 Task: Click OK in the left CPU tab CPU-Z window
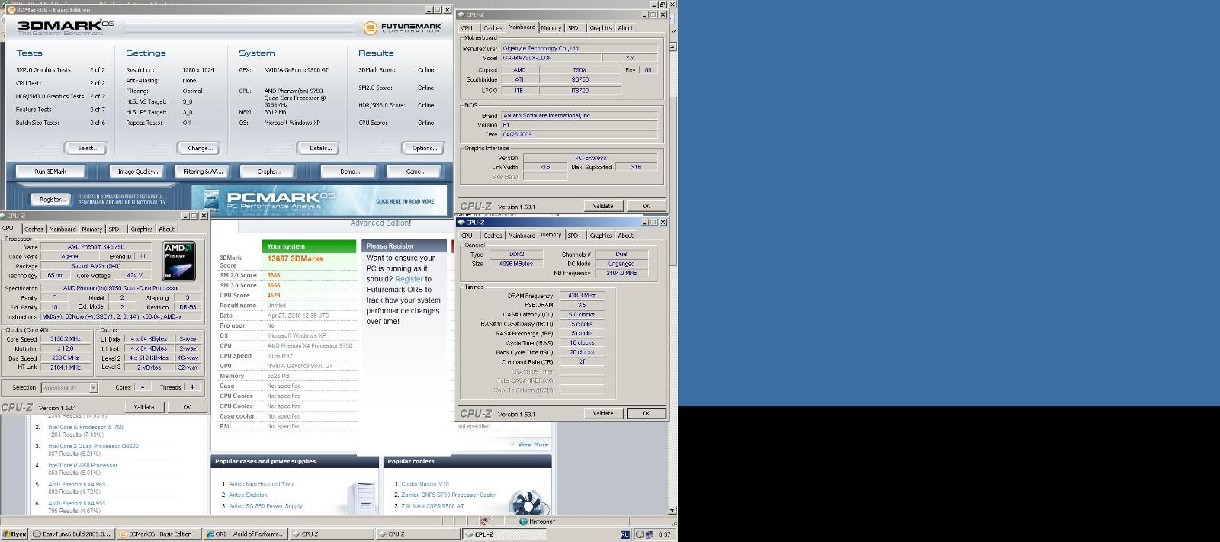coord(187,407)
